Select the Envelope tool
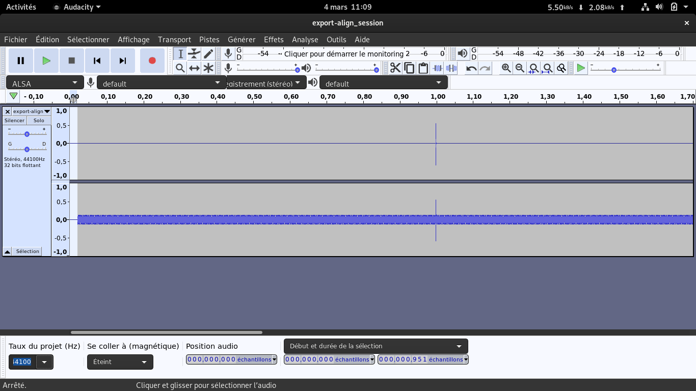 click(x=194, y=53)
